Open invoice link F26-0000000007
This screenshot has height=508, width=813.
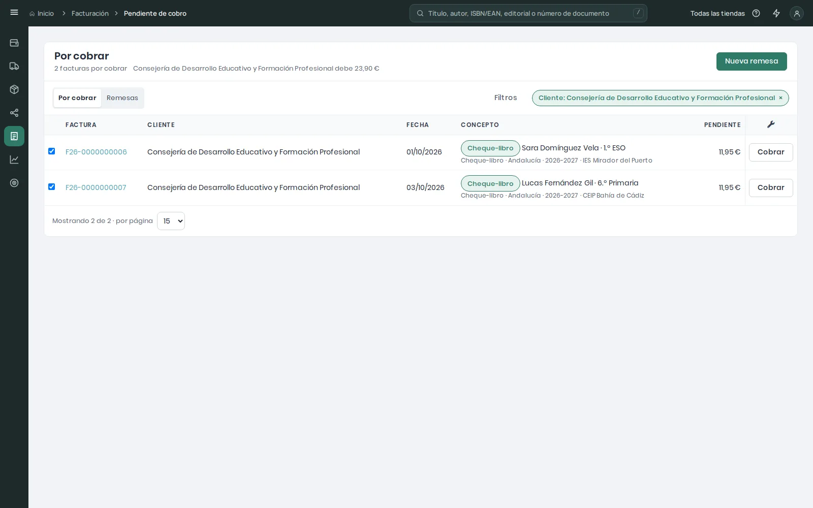pyautogui.click(x=96, y=187)
